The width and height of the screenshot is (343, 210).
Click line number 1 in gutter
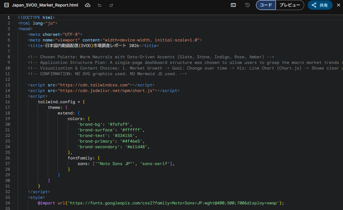pyautogui.click(x=9, y=17)
